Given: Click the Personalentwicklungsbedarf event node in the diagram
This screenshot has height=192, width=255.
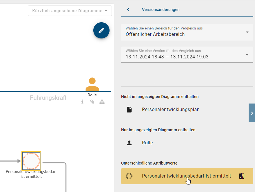Looking at the screenshot, I should click(x=31, y=161).
